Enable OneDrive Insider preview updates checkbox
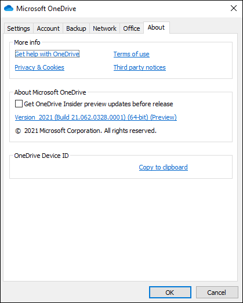Image resolution: width=243 pixels, height=303 pixels. click(19, 104)
